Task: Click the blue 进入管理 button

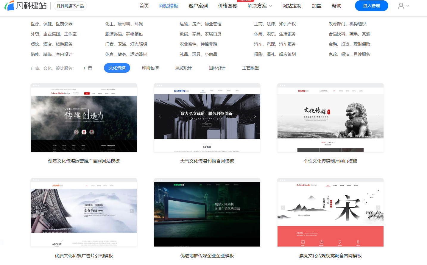Action: pos(372,6)
